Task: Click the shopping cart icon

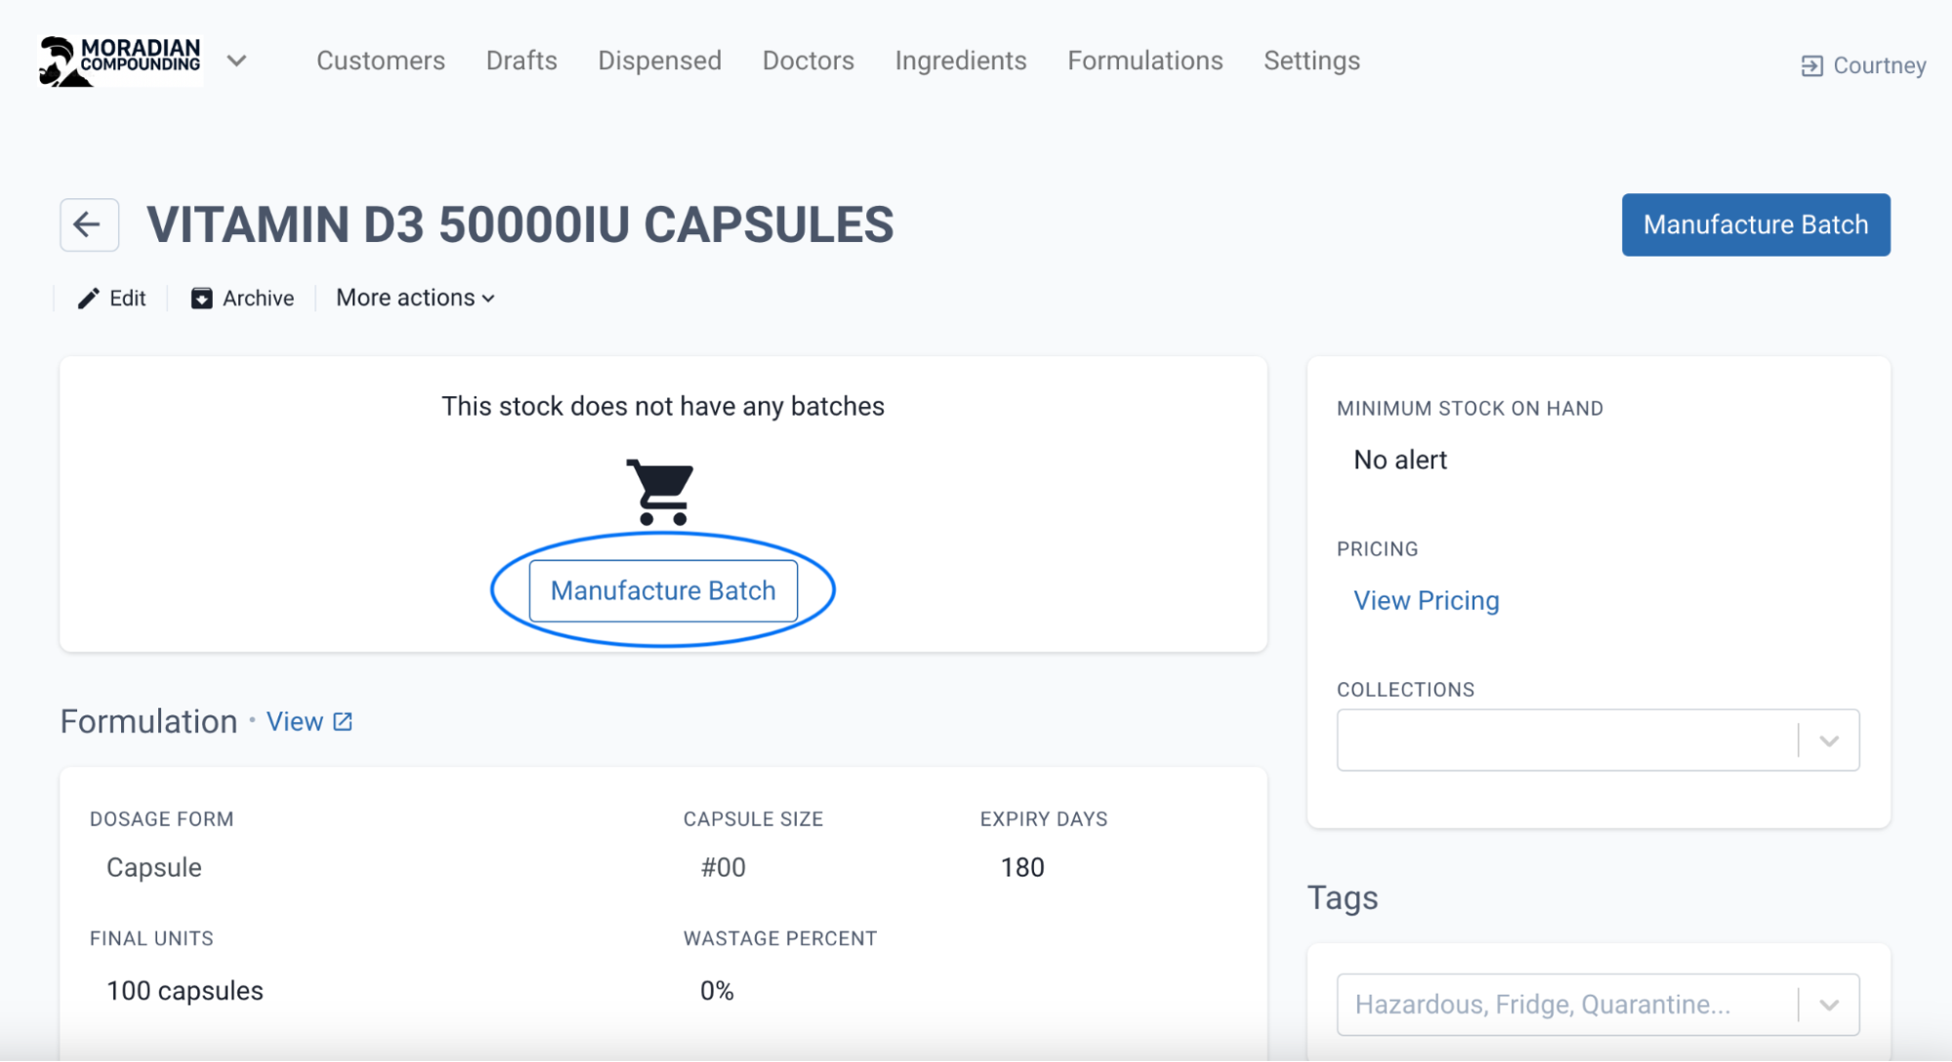Action: [x=662, y=490]
